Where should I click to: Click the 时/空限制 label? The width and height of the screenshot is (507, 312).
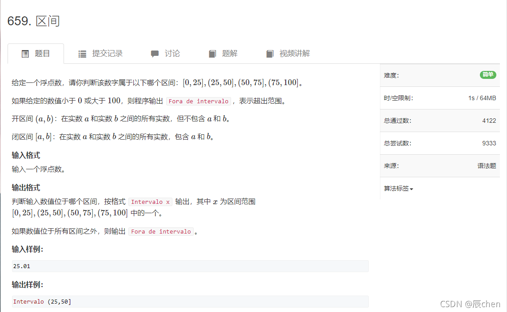click(x=398, y=98)
